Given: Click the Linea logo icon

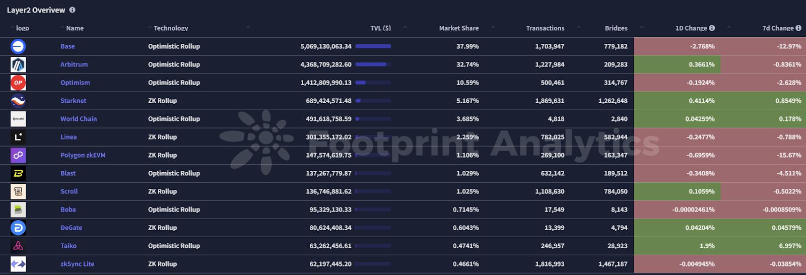Looking at the screenshot, I should click(x=18, y=137).
